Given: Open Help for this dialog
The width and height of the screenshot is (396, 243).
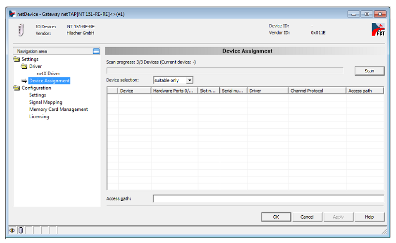Looking at the screenshot, I should coord(369,217).
